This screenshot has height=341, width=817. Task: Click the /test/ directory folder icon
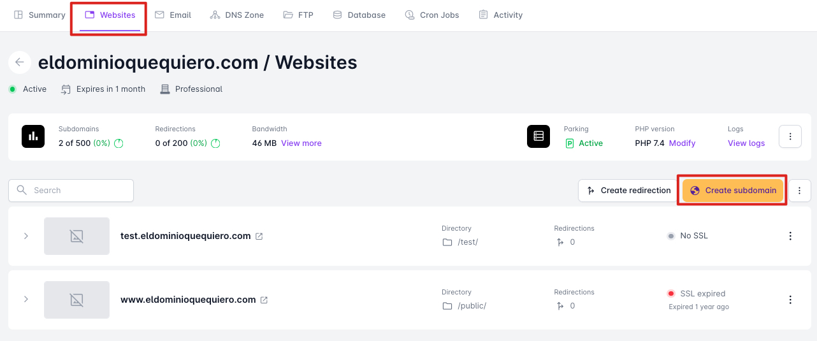447,242
